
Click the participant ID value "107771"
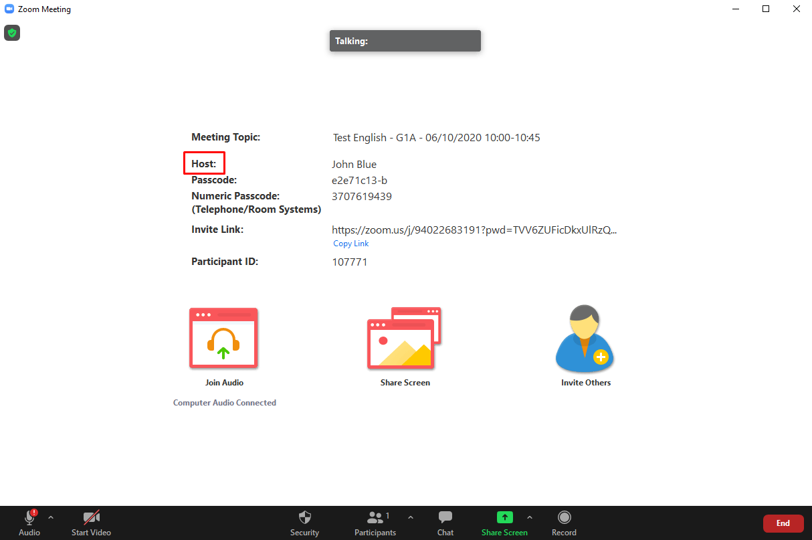tap(350, 262)
